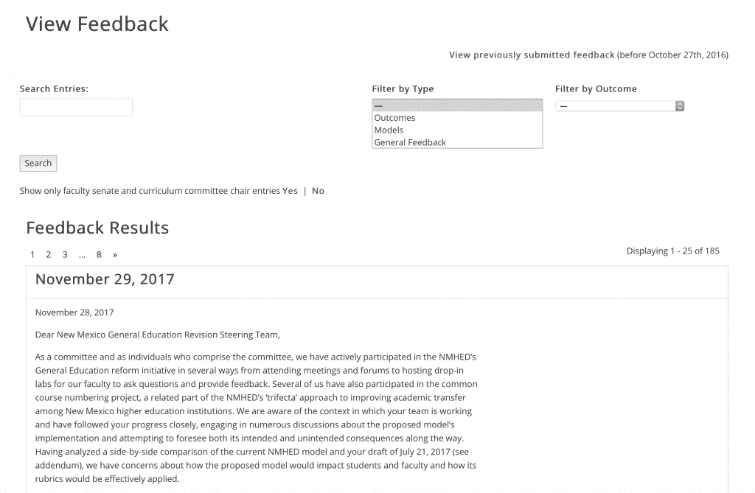Screen dimensions: 755x493
Task: Jump to results page 3
Action: (x=65, y=255)
